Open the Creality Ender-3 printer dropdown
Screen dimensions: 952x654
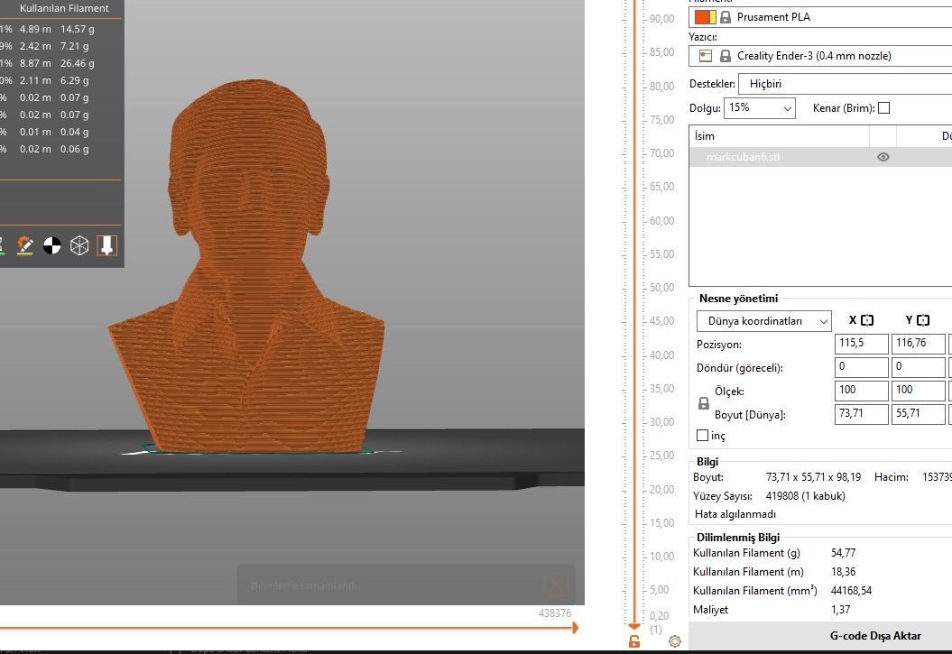820,56
